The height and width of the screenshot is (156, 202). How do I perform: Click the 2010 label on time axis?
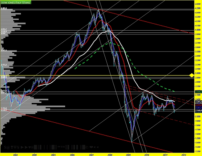(x=147, y=155)
